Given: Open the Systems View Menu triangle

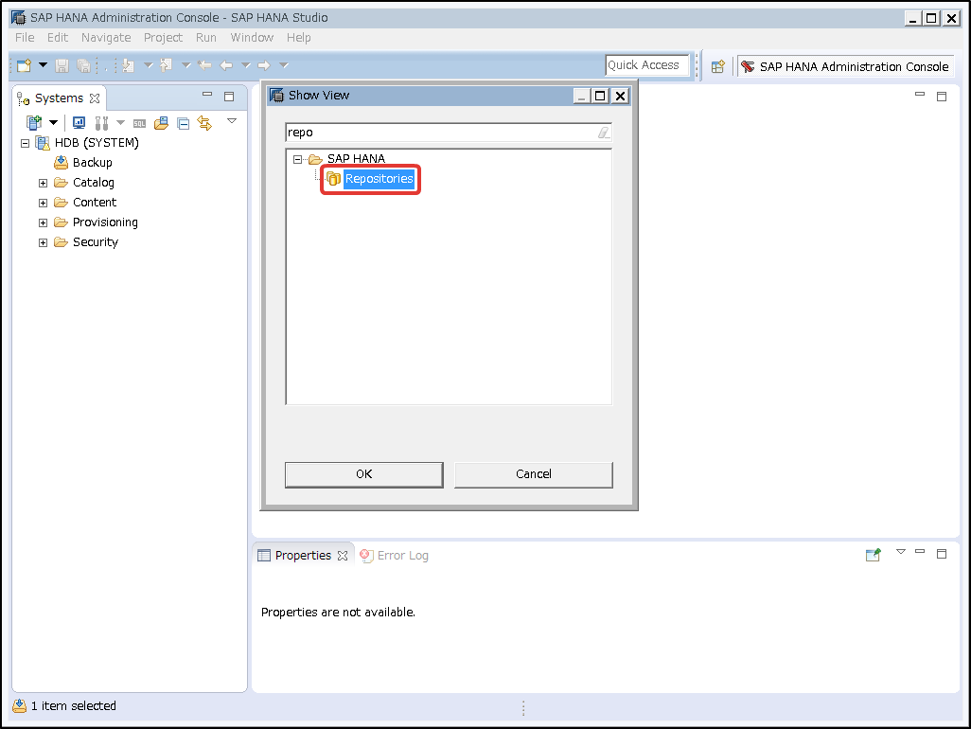Looking at the screenshot, I should coord(232,121).
